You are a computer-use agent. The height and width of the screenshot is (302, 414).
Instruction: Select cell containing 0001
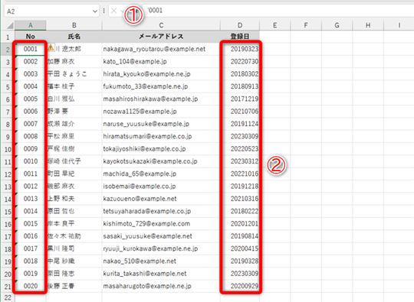(31, 49)
